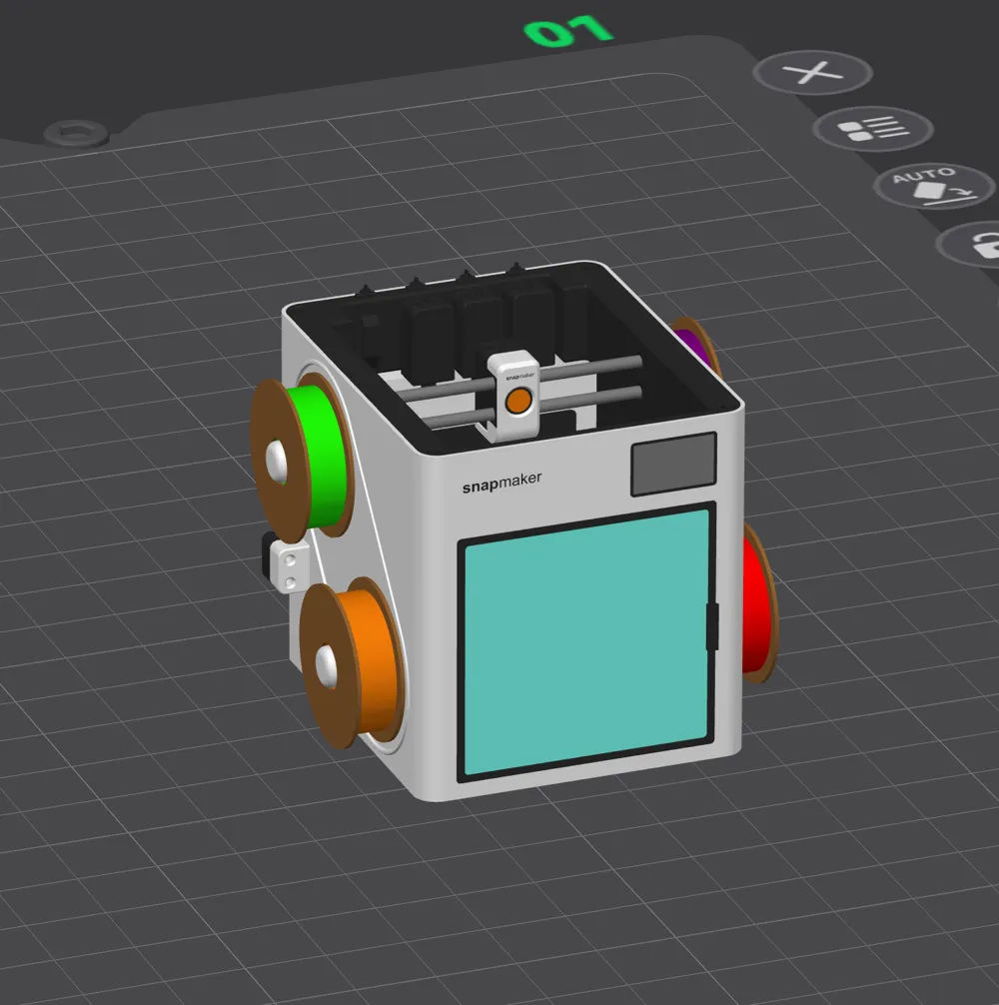Click the snapmaker logo on the front face

point(501,482)
